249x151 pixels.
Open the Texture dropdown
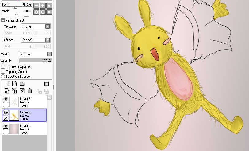tap(48, 26)
